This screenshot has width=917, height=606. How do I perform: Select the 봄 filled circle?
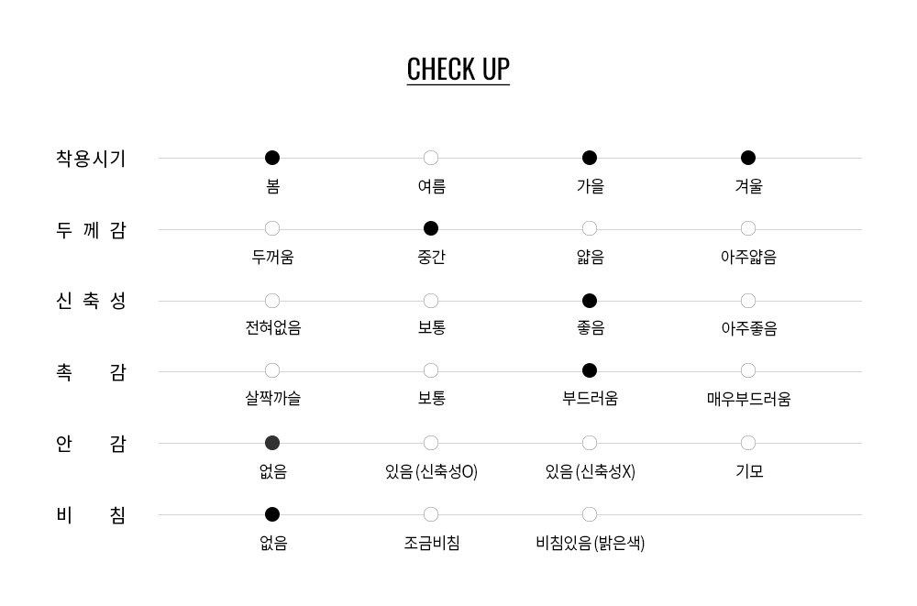click(x=272, y=158)
